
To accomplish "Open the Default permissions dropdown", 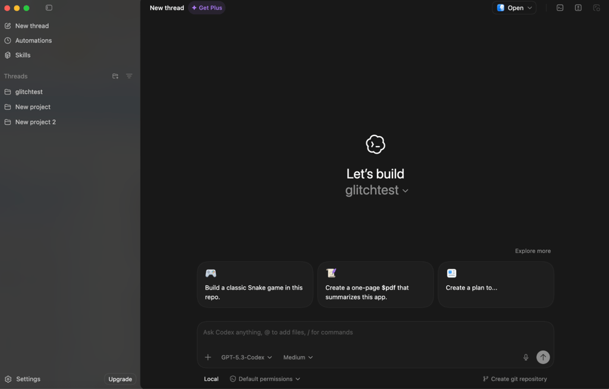I will (x=265, y=379).
